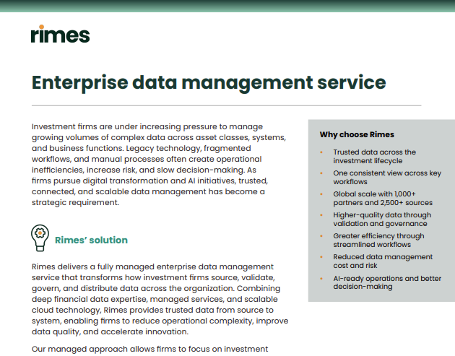Click the Rimes logo at top

tap(61, 34)
